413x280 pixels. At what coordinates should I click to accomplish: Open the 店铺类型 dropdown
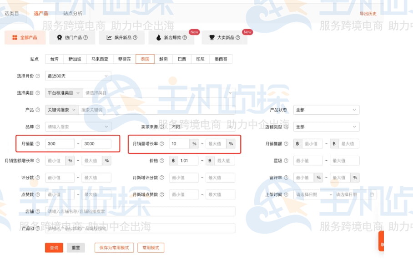(x=326, y=127)
